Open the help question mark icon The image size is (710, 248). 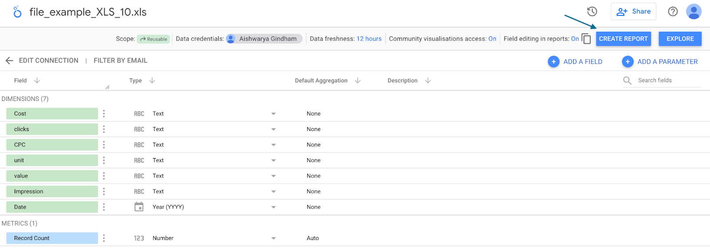tap(673, 12)
